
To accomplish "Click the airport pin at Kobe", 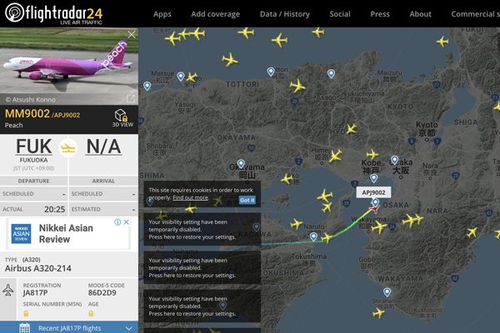I will click(373, 178).
